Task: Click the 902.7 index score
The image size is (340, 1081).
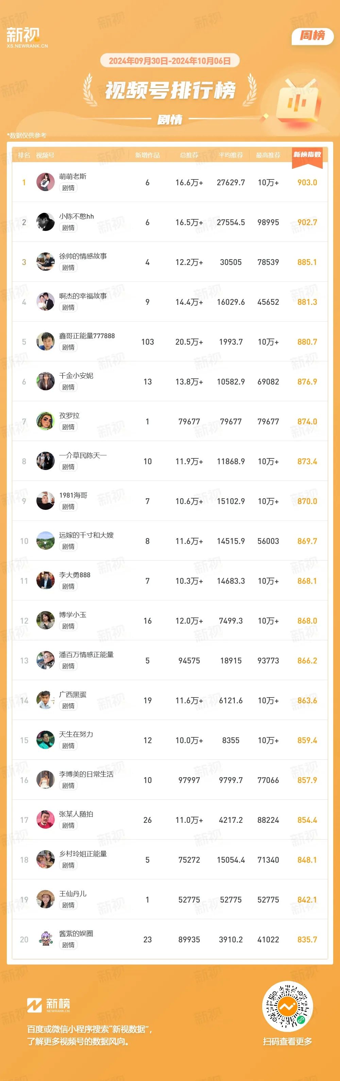Action: (307, 222)
